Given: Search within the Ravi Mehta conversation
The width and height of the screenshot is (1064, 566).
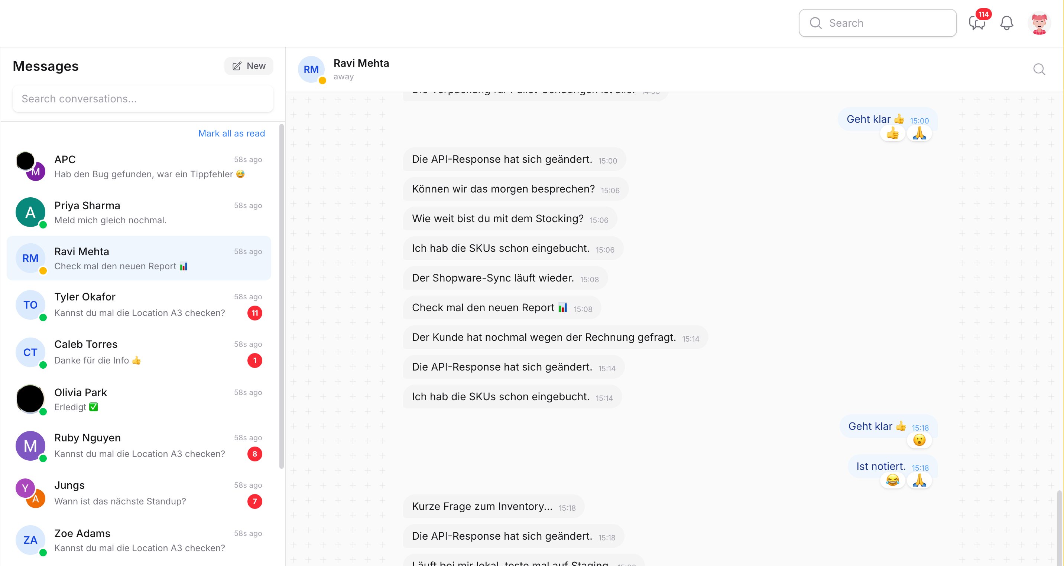Looking at the screenshot, I should tap(1039, 70).
